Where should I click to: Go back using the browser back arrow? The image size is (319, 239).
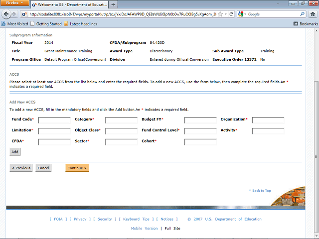[6, 14]
